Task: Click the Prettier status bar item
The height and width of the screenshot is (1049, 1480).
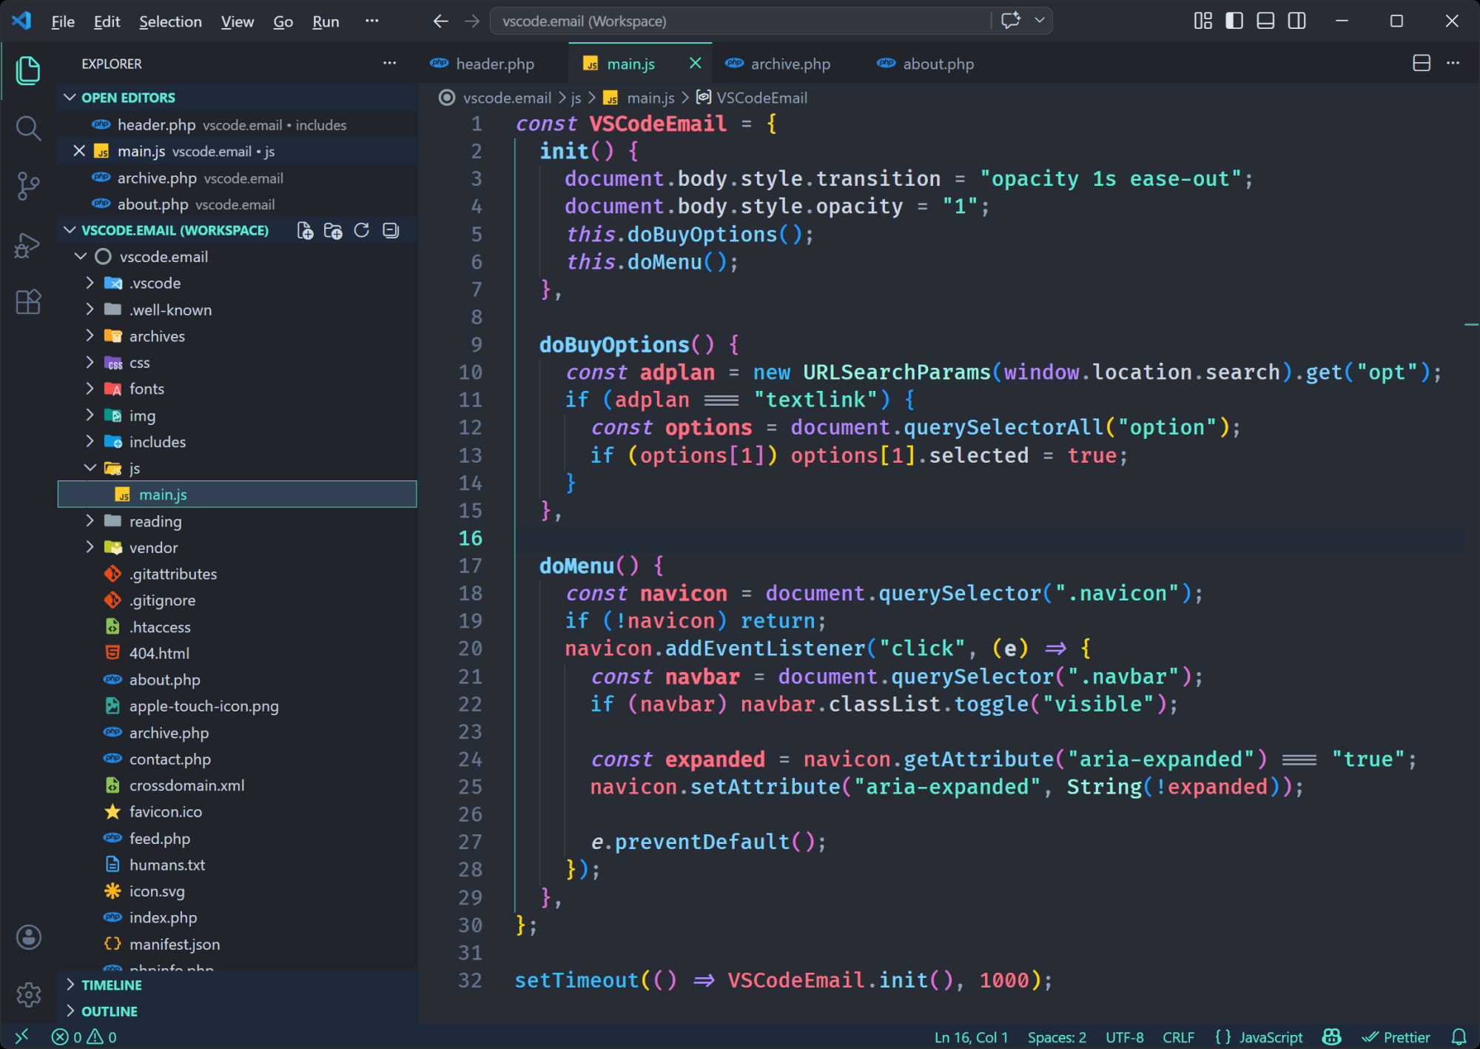Action: pos(1396,1037)
